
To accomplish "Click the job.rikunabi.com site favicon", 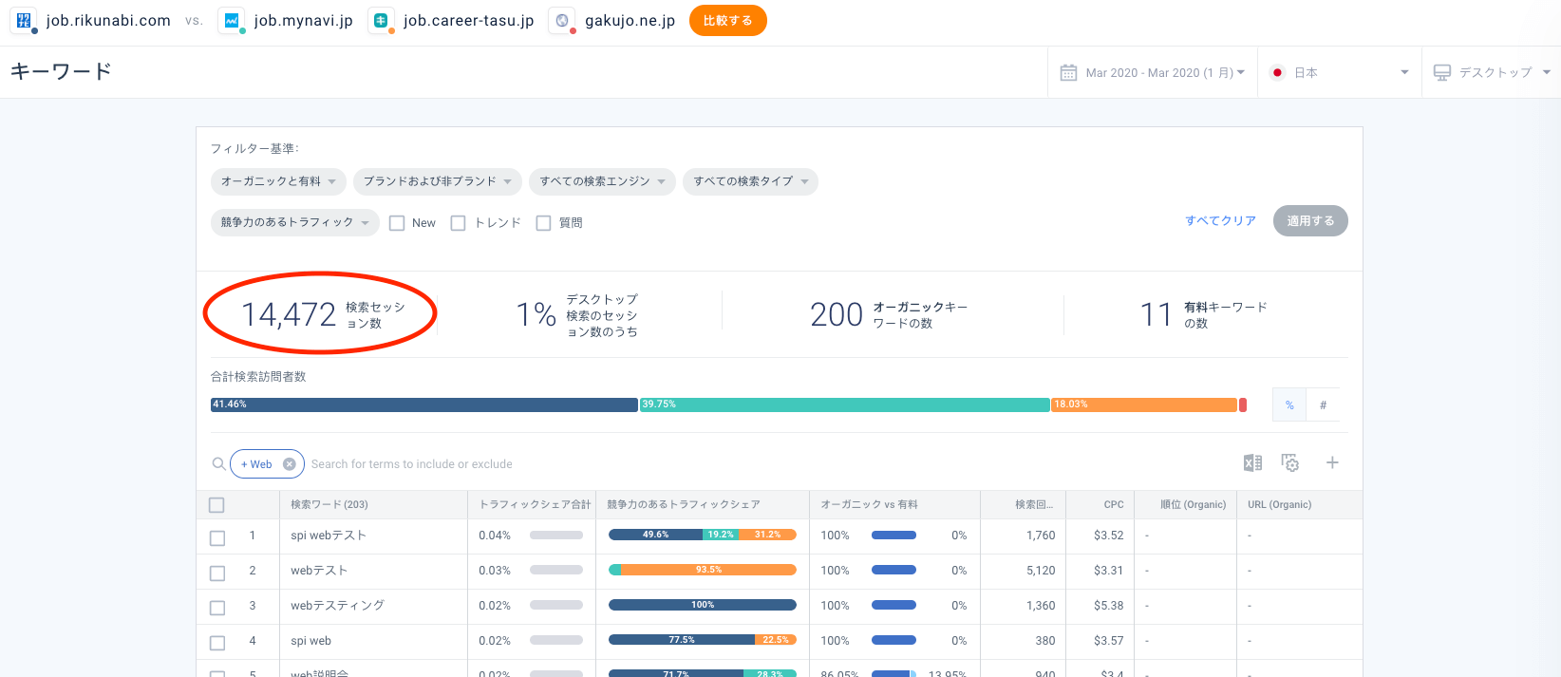I will [x=24, y=20].
